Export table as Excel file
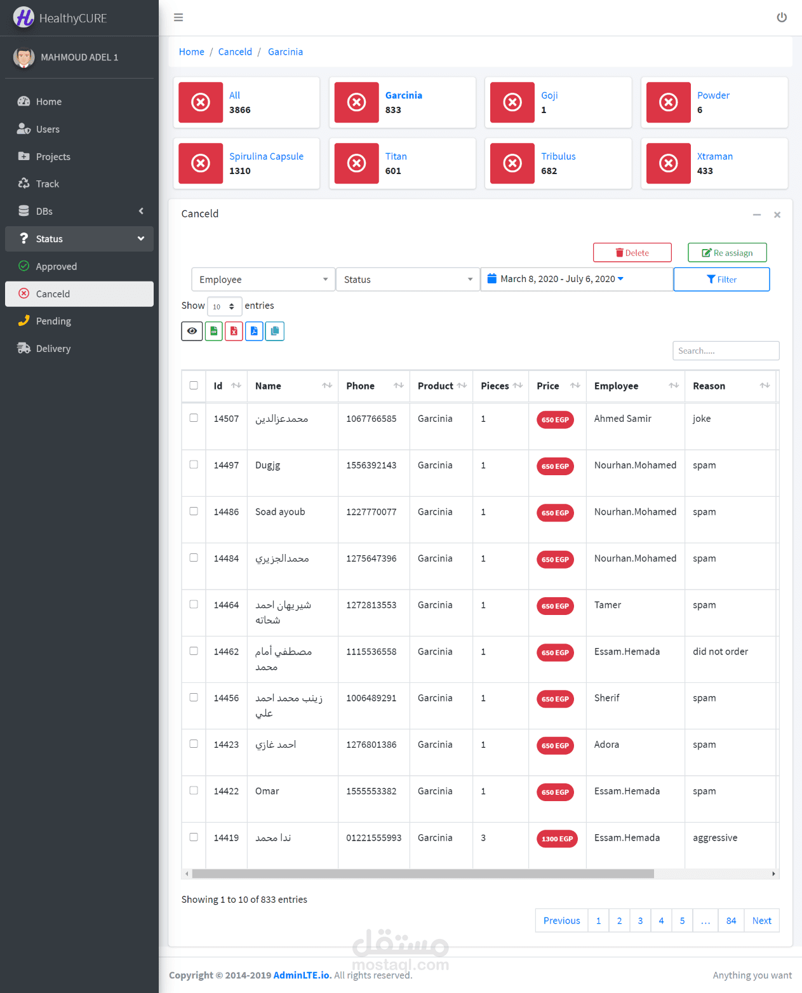802x993 pixels. (234, 331)
